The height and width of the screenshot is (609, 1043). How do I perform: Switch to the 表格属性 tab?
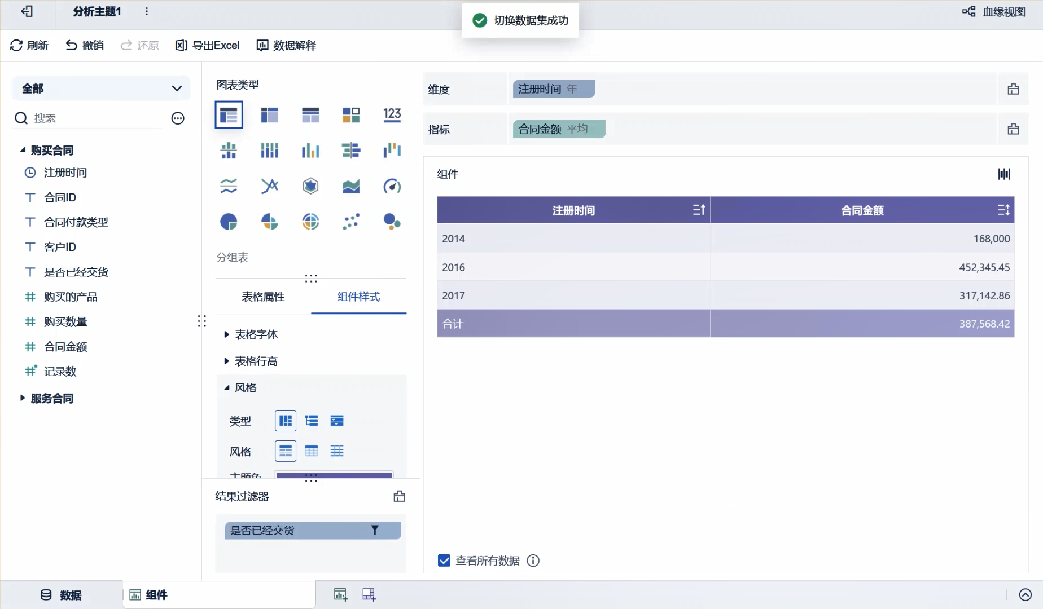(263, 297)
